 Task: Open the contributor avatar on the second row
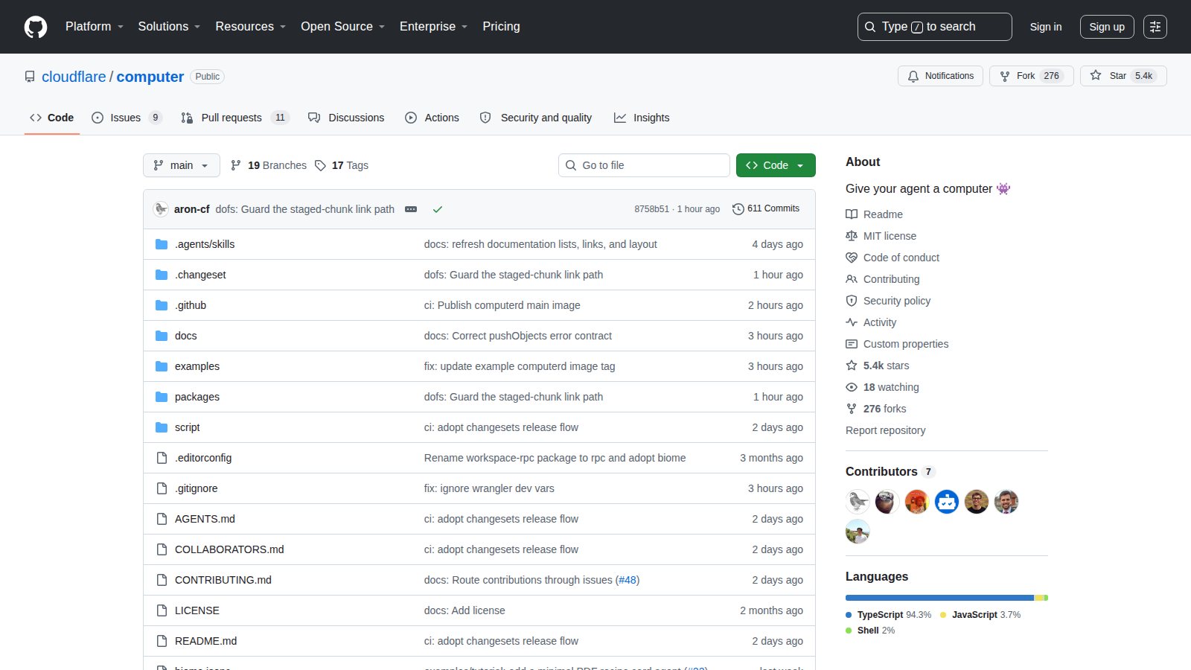858,532
